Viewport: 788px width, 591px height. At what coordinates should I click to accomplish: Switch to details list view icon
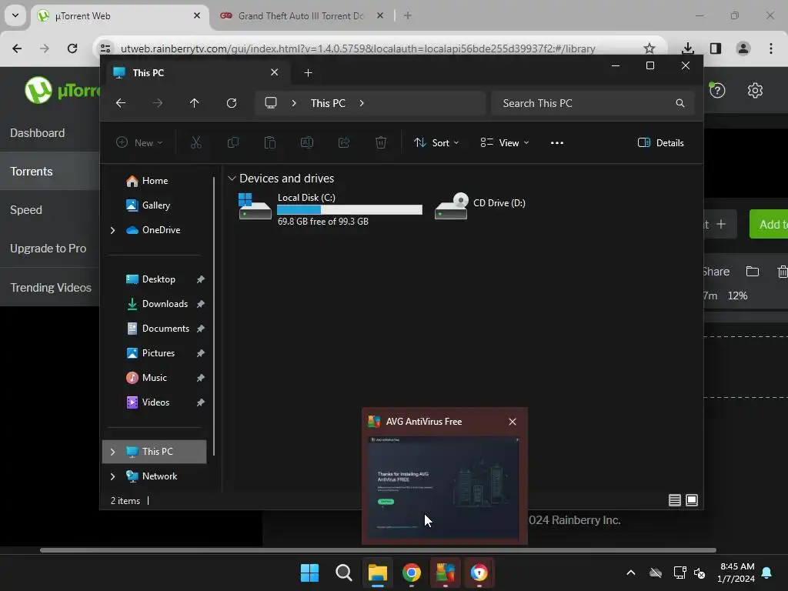click(674, 500)
